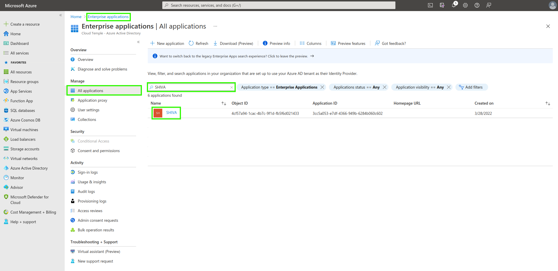Click the help question mark icon
Image resolution: width=558 pixels, height=271 pixels.
(477, 5)
